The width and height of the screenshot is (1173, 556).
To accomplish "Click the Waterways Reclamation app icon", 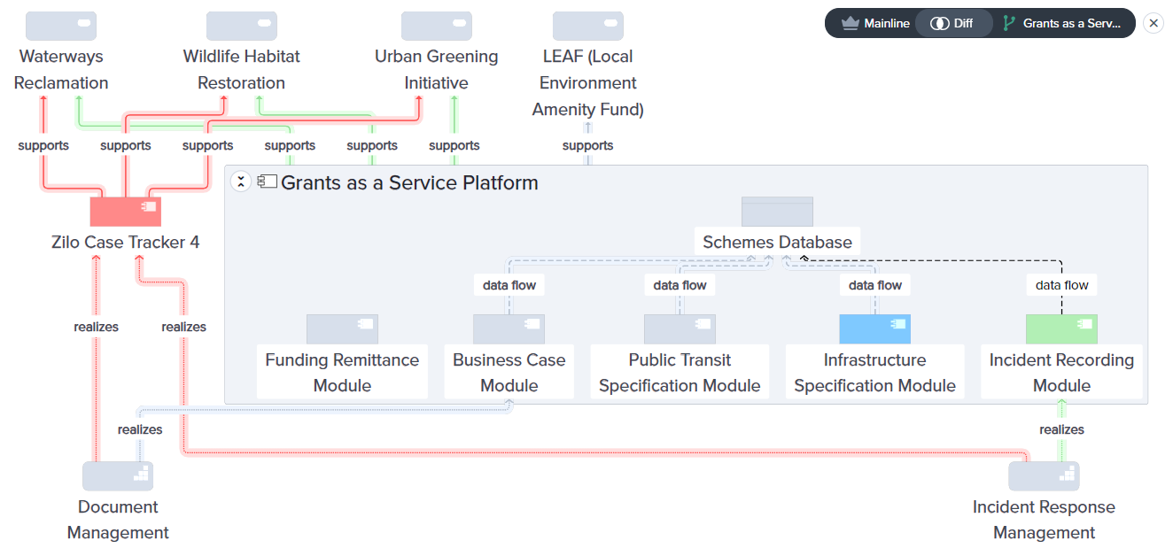I will coord(61,26).
